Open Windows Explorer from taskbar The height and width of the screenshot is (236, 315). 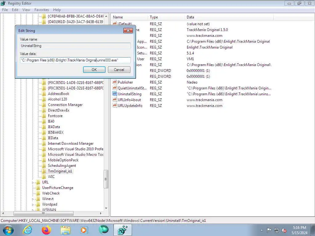pos(66,230)
